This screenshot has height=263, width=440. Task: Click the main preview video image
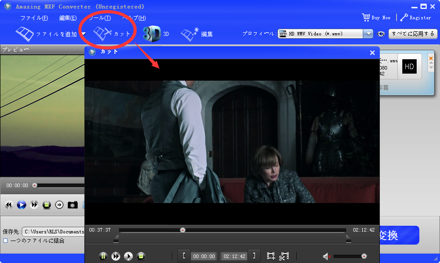pos(42,116)
